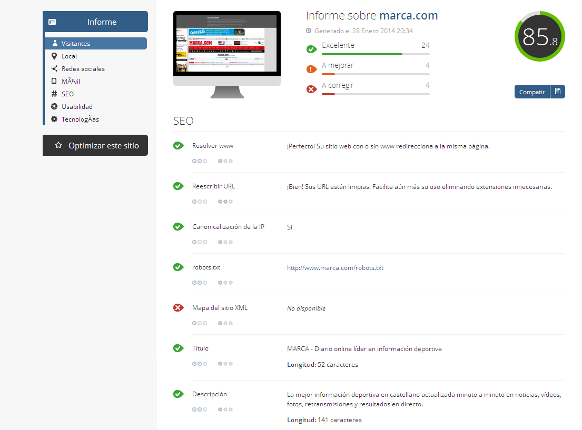Select Redes sociales in the sidebar

(83, 69)
